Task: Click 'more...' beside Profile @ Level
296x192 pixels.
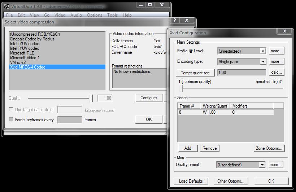Action: (x=277, y=51)
